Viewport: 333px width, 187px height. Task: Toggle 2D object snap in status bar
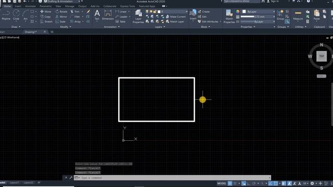[x=275, y=183]
